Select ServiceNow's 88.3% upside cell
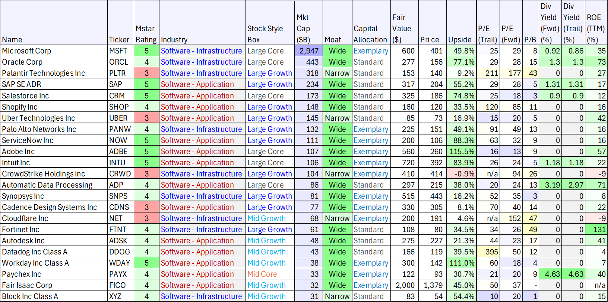 [461, 140]
